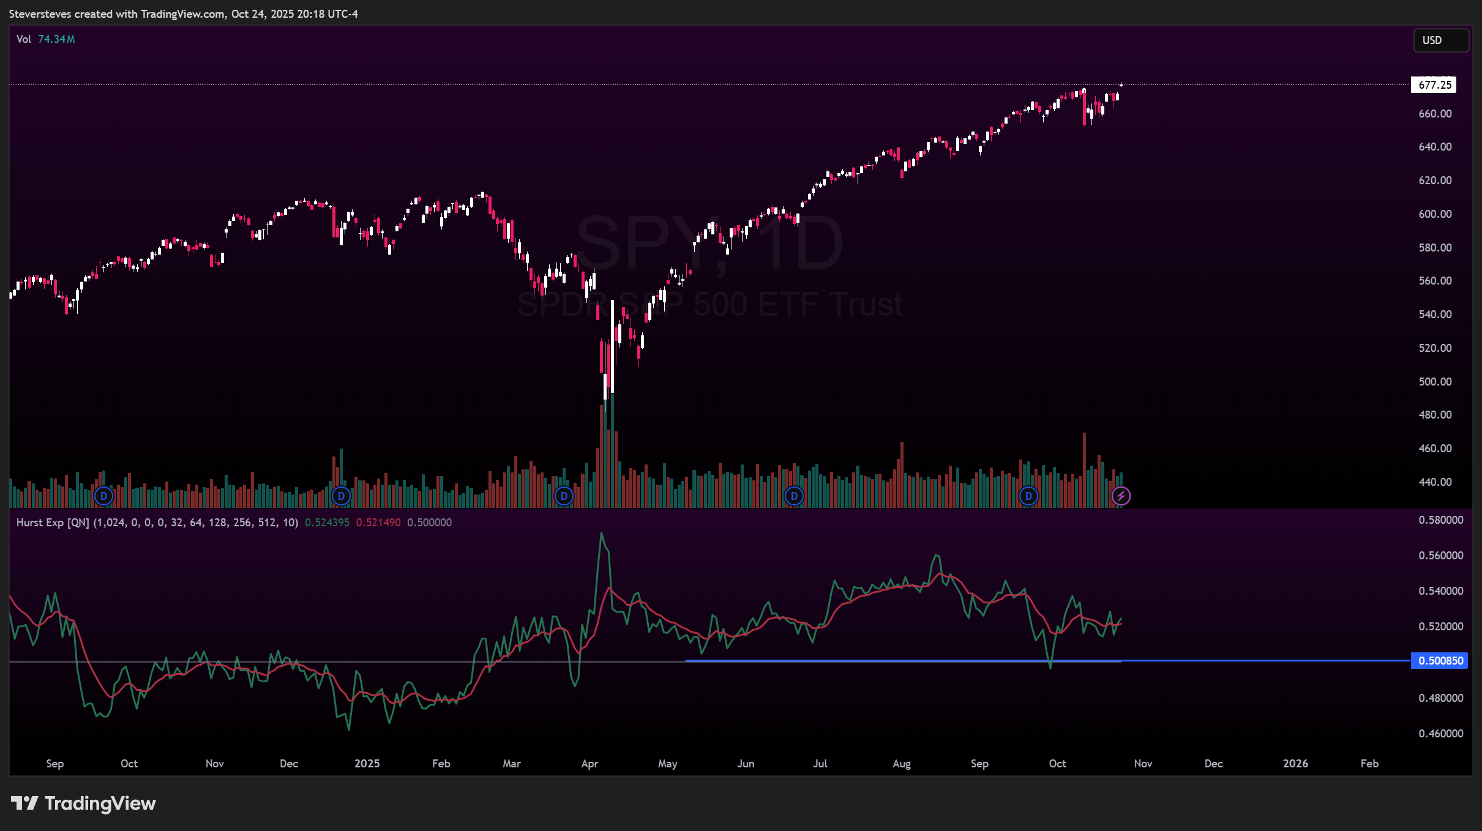The height and width of the screenshot is (831, 1482).
Task: Click the May label on time axis
Action: tap(668, 764)
